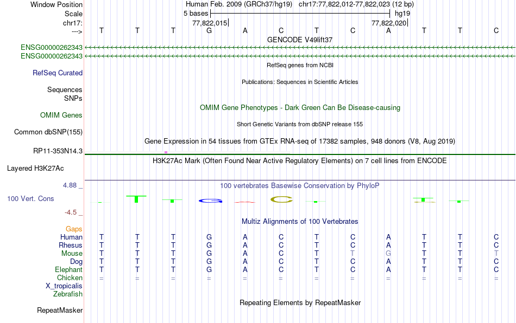This screenshot has height=323, width=516.
Task: Open the RefSeq Curated track label
Action: (x=57, y=73)
